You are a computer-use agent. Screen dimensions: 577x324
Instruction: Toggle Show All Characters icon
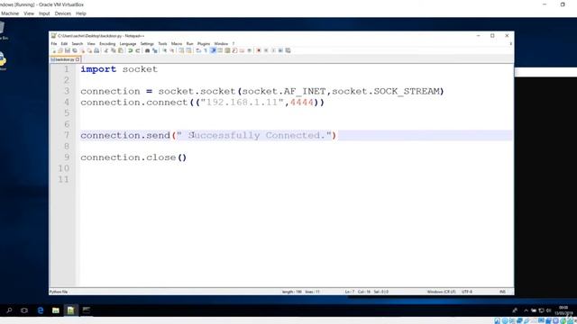click(x=206, y=50)
